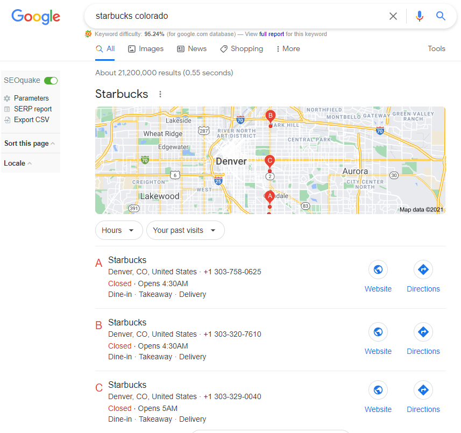Open Starbucks listing B title
Image resolution: width=461 pixels, height=433 pixels.
pos(127,323)
